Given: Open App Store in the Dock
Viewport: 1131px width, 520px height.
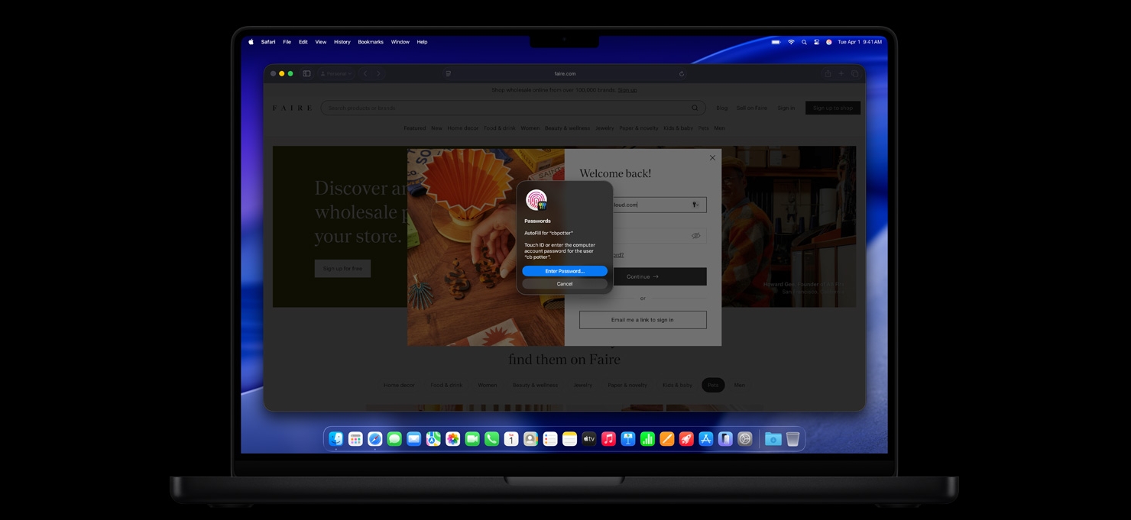Looking at the screenshot, I should (x=706, y=439).
